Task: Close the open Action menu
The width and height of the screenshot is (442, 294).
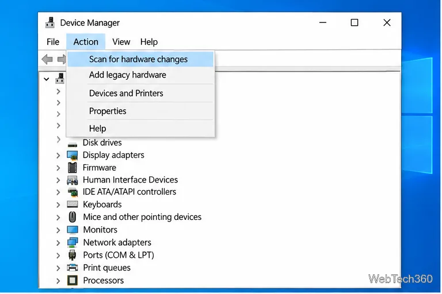Action: (86, 42)
